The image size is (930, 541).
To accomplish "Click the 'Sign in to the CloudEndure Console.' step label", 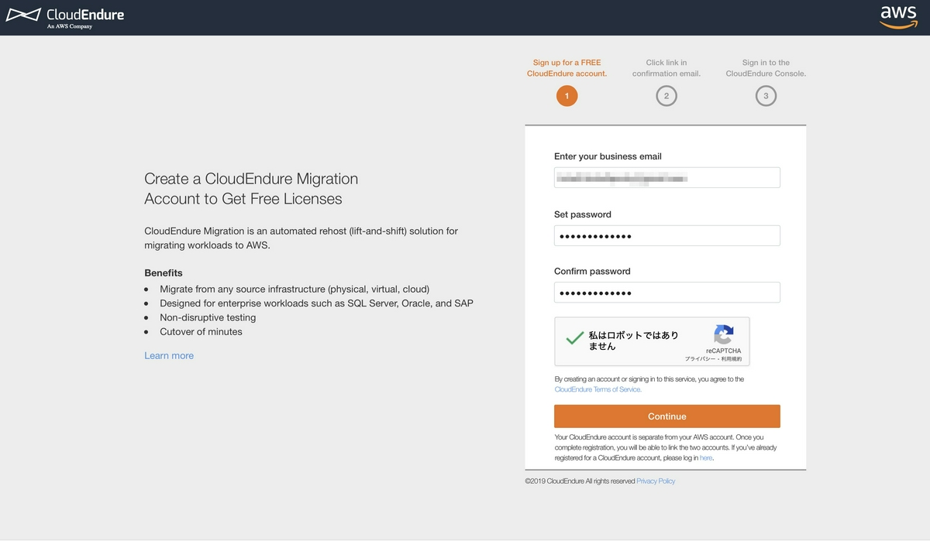I will point(766,68).
